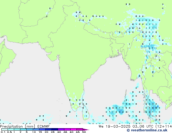Click the '10' legend scale value
This screenshot has height=133, width=172.
[x=34, y=132]
